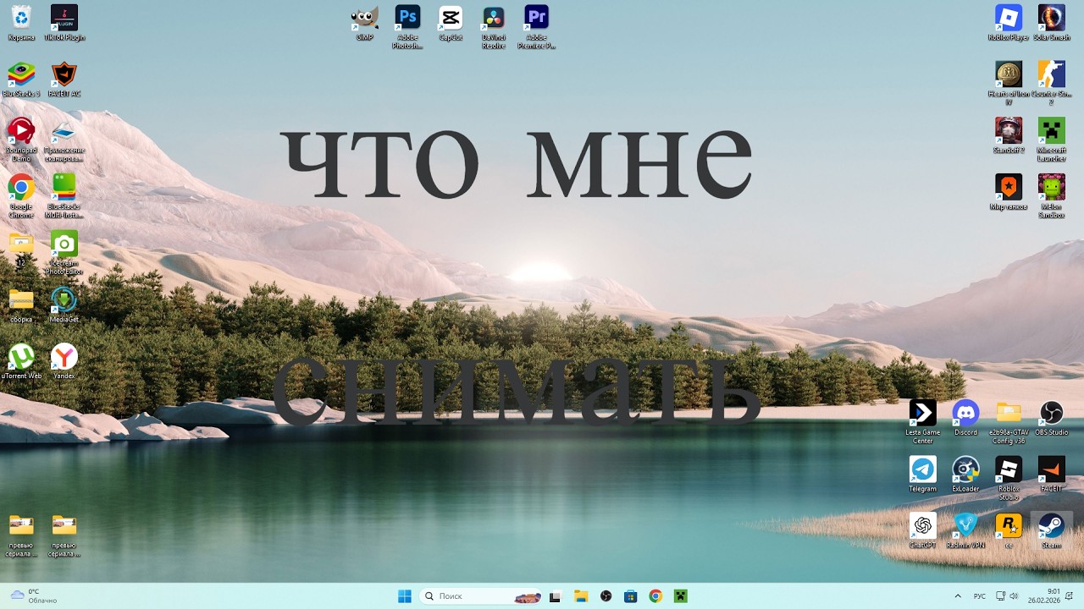The image size is (1084, 609).
Task: Open OBS from the taskbar
Action: coord(606,596)
